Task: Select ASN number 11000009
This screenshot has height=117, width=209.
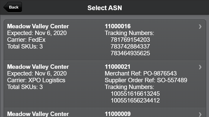Action: click(x=118, y=114)
